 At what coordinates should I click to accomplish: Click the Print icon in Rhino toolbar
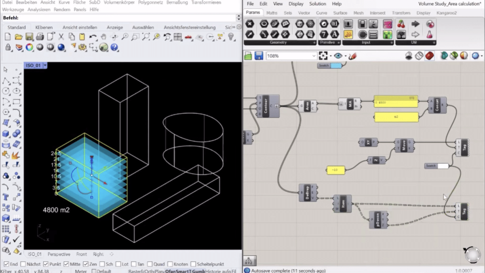point(40,37)
